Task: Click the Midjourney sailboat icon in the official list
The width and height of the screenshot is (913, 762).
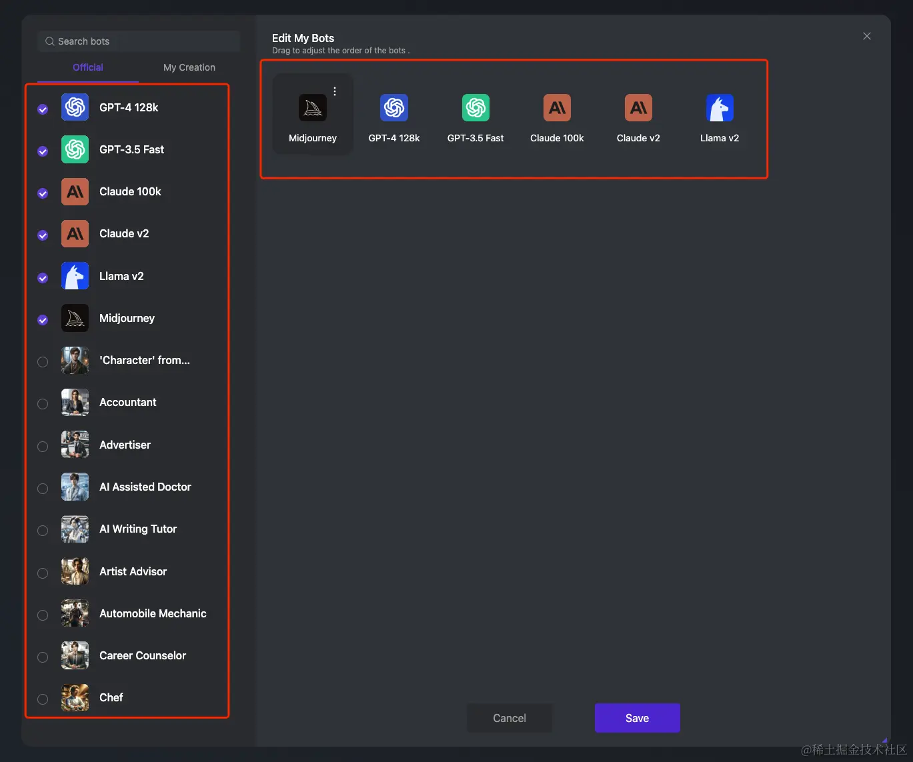Action: tap(75, 318)
